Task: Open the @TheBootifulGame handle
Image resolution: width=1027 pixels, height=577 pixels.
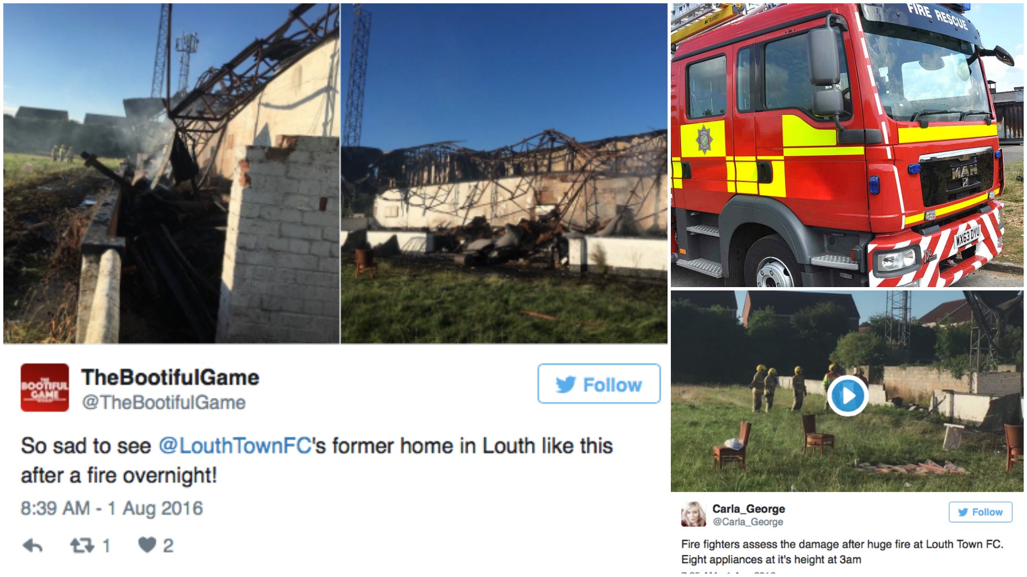Action: 163,403
